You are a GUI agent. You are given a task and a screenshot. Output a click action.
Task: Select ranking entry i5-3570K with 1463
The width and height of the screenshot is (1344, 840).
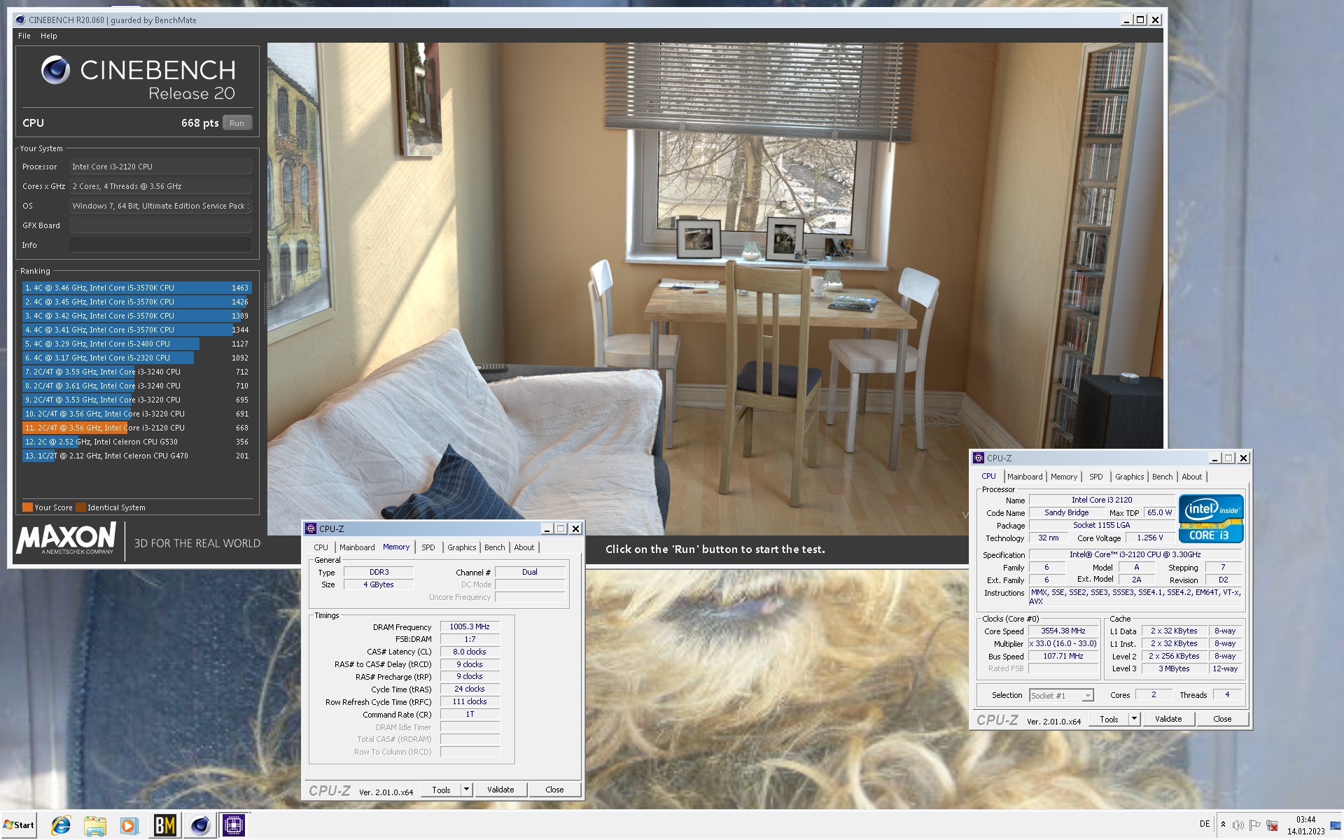tap(136, 288)
